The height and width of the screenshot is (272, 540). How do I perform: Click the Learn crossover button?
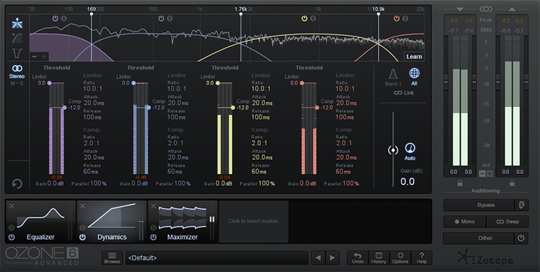pos(414,57)
